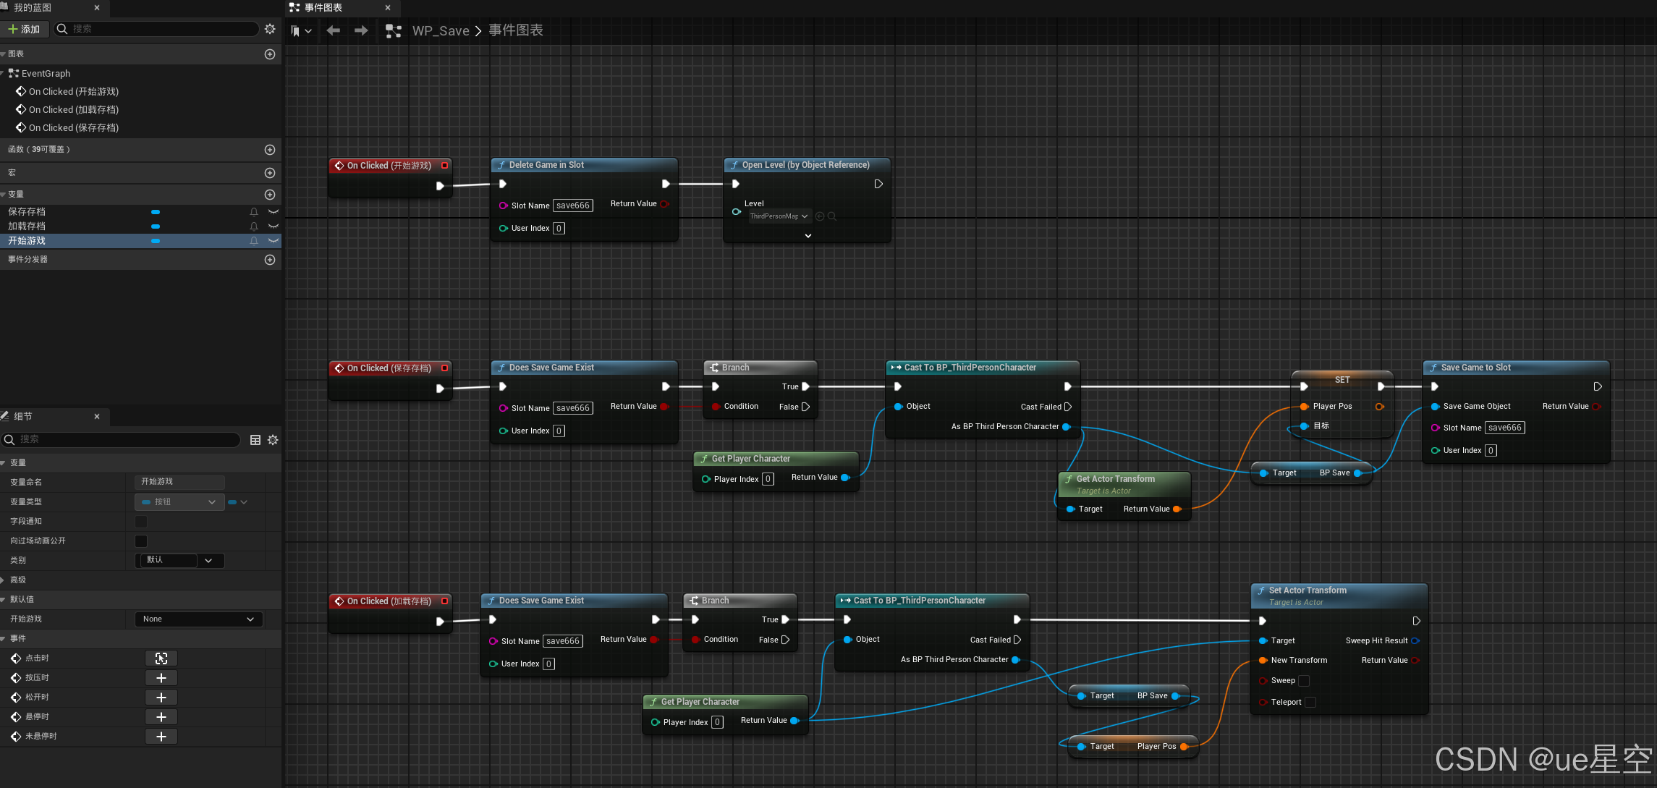Click the upper Branch node icon
The height and width of the screenshot is (788, 1657).
[x=714, y=368]
